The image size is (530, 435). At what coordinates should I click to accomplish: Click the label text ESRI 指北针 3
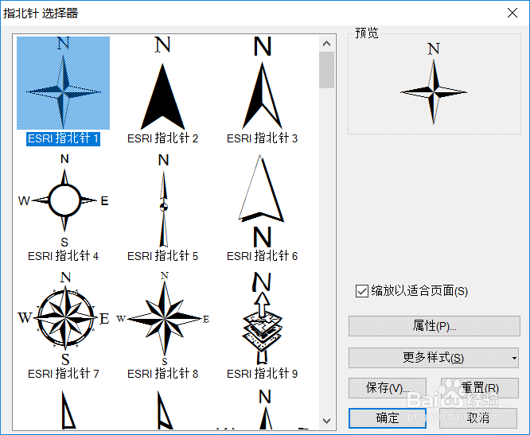coord(263,138)
